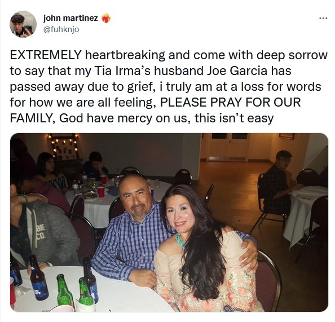Open the @fuhknjo handle link
Viewport: 335px width, 322px height.
pos(61,29)
